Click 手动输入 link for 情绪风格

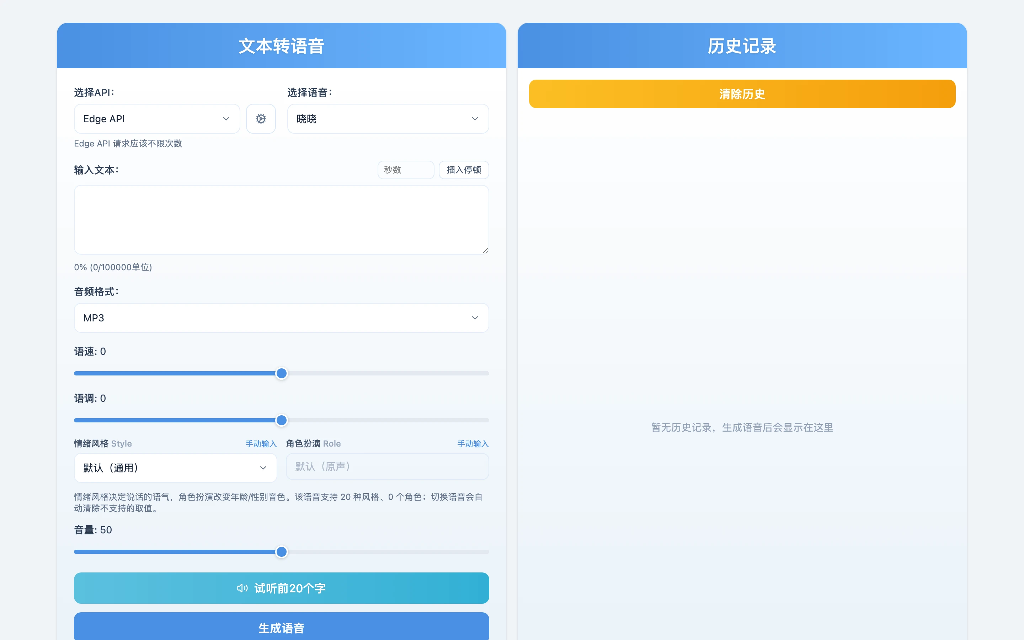click(x=261, y=444)
